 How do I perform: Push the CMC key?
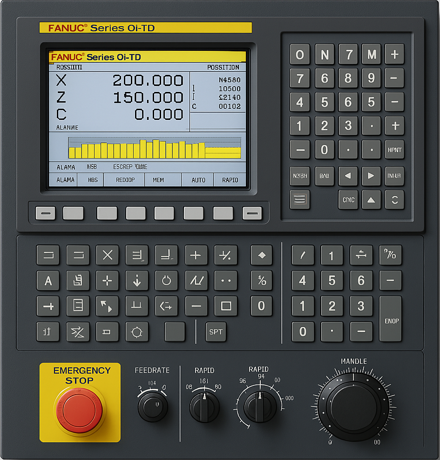[348, 200]
